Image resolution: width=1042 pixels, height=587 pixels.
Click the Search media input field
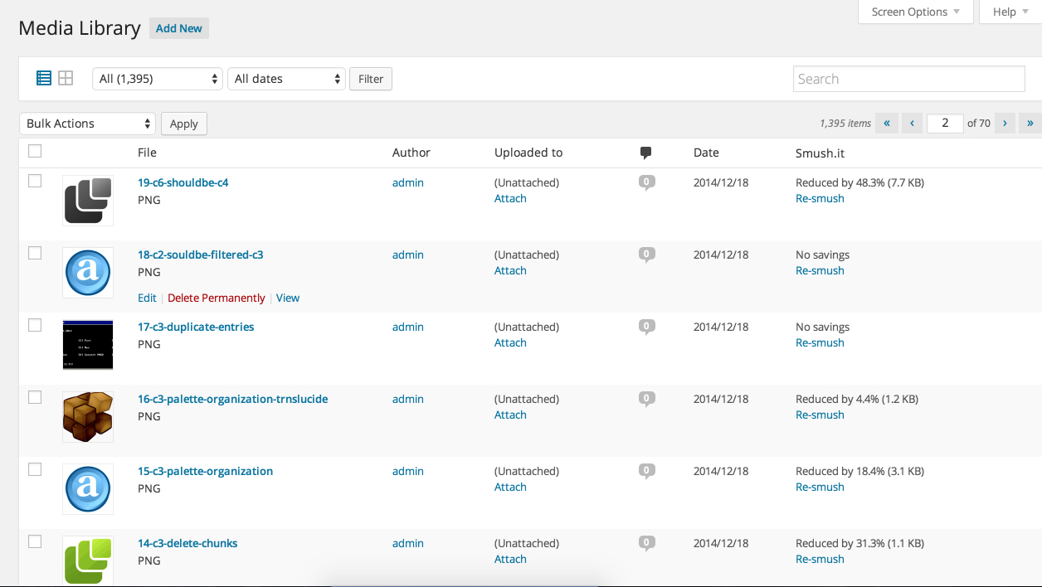(x=908, y=79)
